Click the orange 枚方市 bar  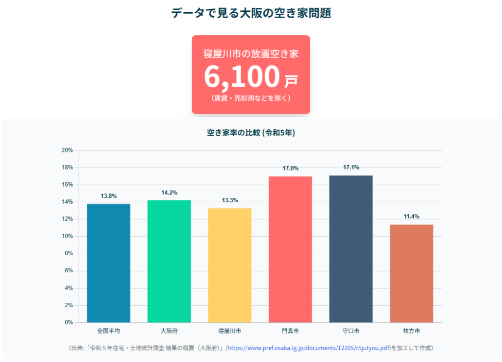(411, 273)
